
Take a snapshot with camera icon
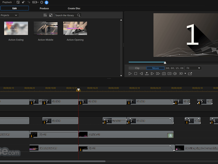point(164,73)
